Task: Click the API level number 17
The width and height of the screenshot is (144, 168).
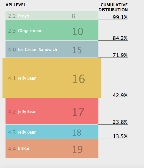Action: pyautogui.click(x=78, y=112)
